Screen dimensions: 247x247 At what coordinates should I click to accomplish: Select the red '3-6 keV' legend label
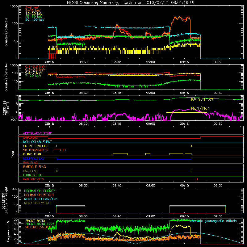click(x=32, y=7)
